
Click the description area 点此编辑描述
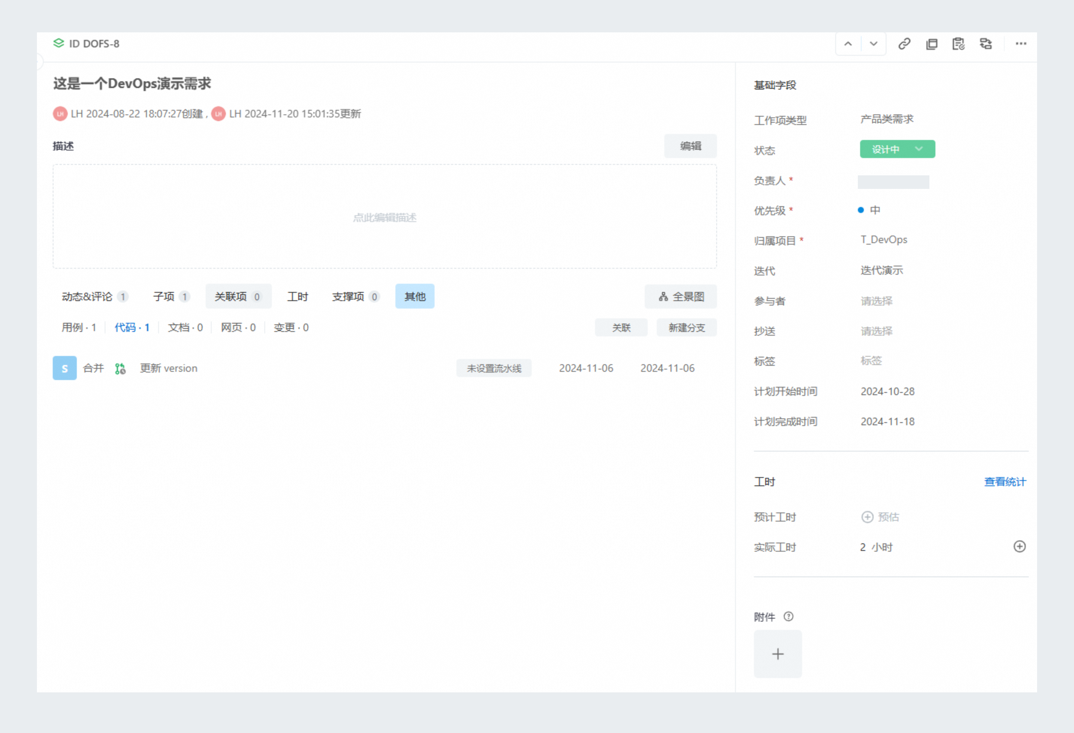coord(384,217)
